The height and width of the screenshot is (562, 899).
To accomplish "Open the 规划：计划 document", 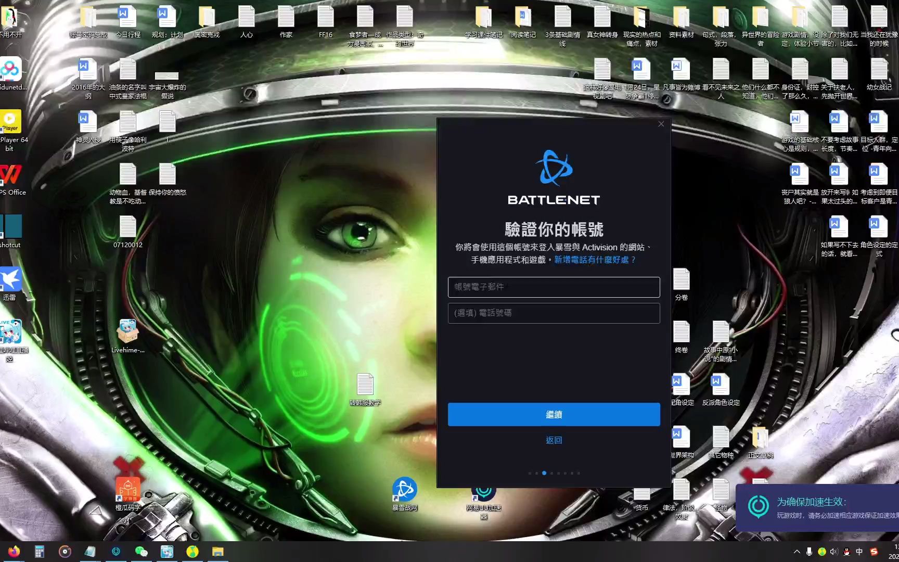I will click(x=168, y=22).
